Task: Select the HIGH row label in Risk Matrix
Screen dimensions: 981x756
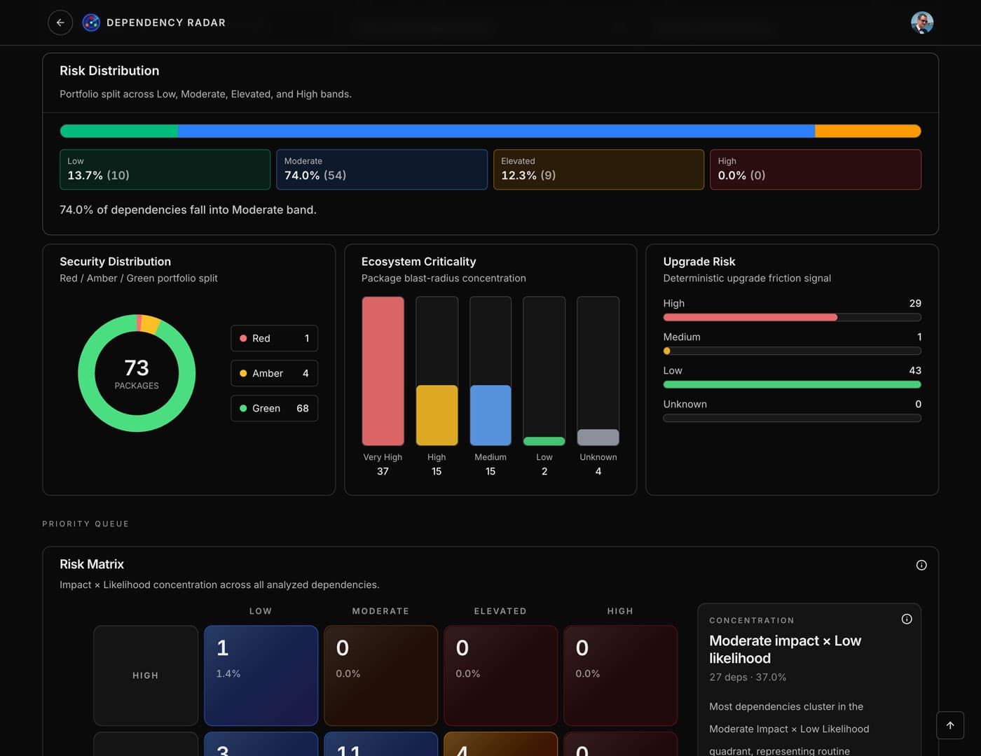Action: 145,675
